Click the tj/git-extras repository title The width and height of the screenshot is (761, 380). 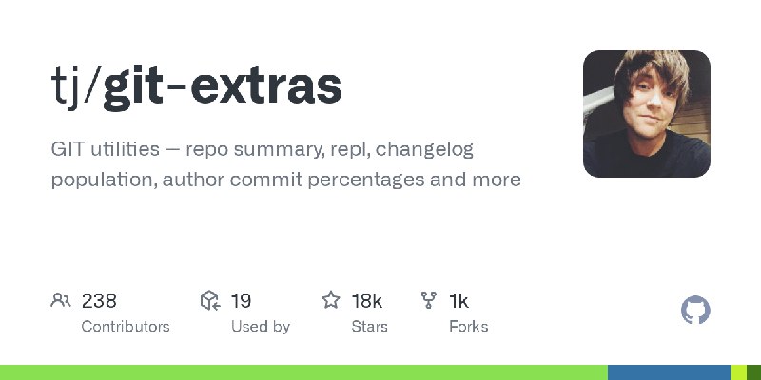coord(197,86)
